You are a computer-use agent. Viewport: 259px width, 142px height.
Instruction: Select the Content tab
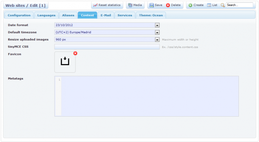pos(87,15)
